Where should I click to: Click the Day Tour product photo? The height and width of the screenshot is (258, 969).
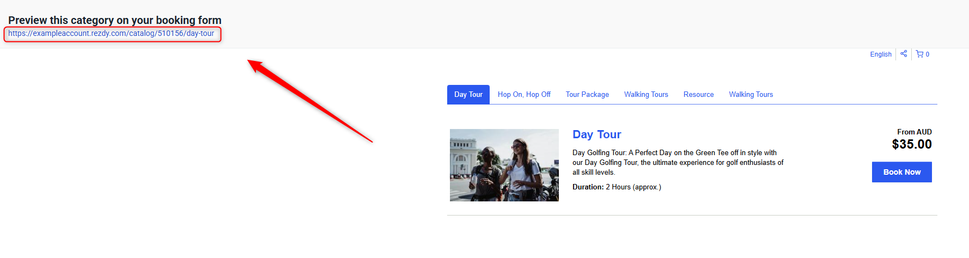pyautogui.click(x=504, y=165)
